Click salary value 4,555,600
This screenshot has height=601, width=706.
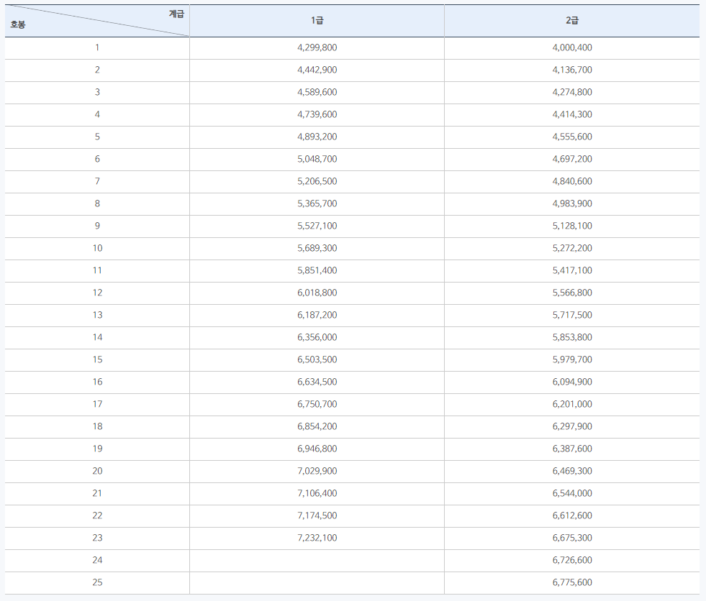(572, 137)
